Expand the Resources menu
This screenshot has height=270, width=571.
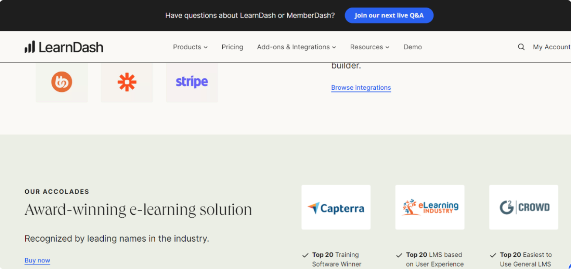[369, 47]
